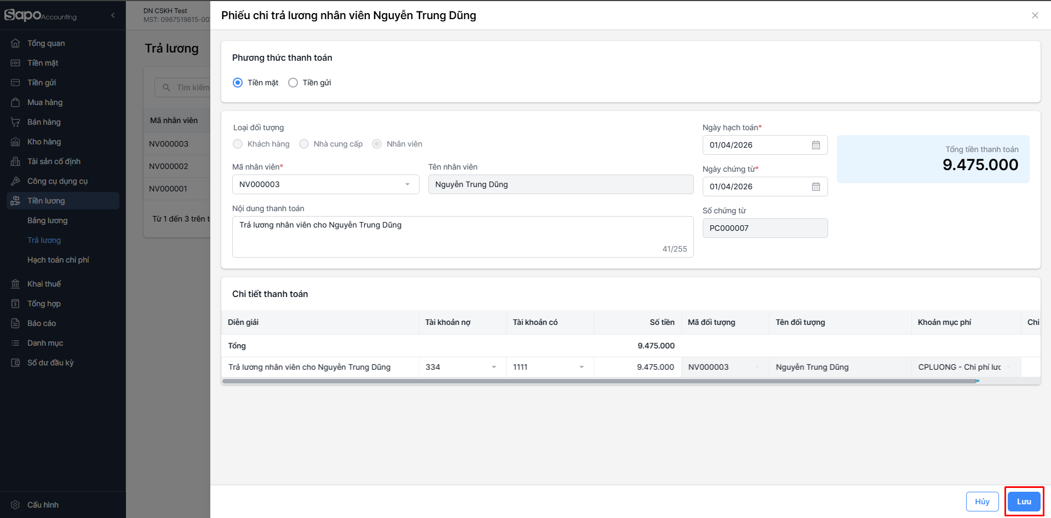1051x518 pixels.
Task: Select the Tiền mặt payment method
Action: point(238,83)
